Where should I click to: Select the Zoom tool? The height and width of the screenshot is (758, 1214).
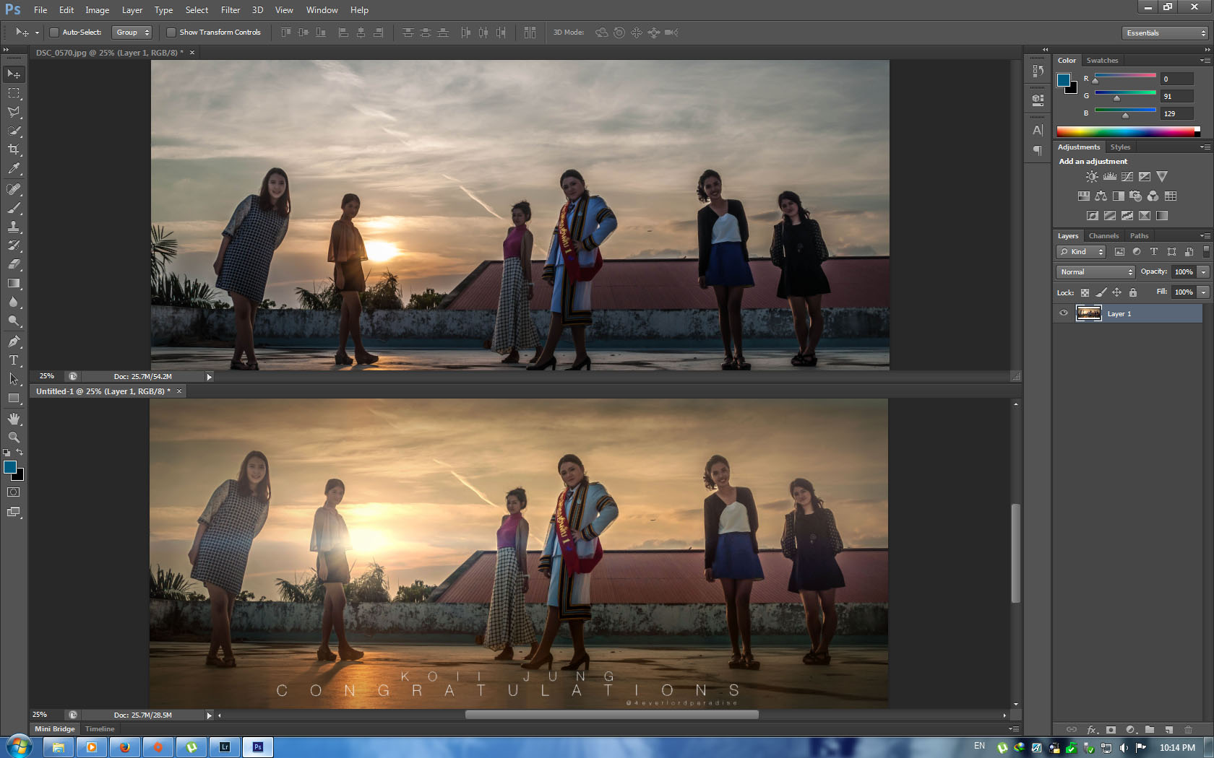tap(14, 437)
